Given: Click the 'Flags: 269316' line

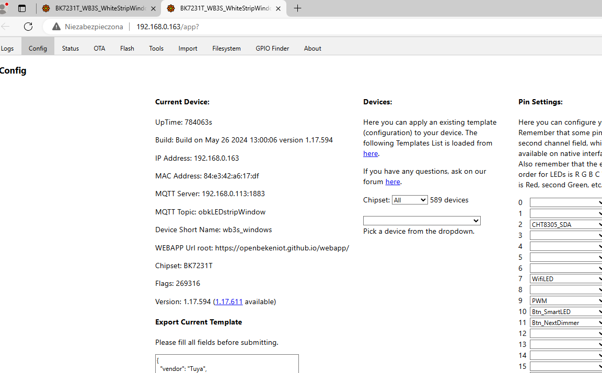Looking at the screenshot, I should (177, 284).
